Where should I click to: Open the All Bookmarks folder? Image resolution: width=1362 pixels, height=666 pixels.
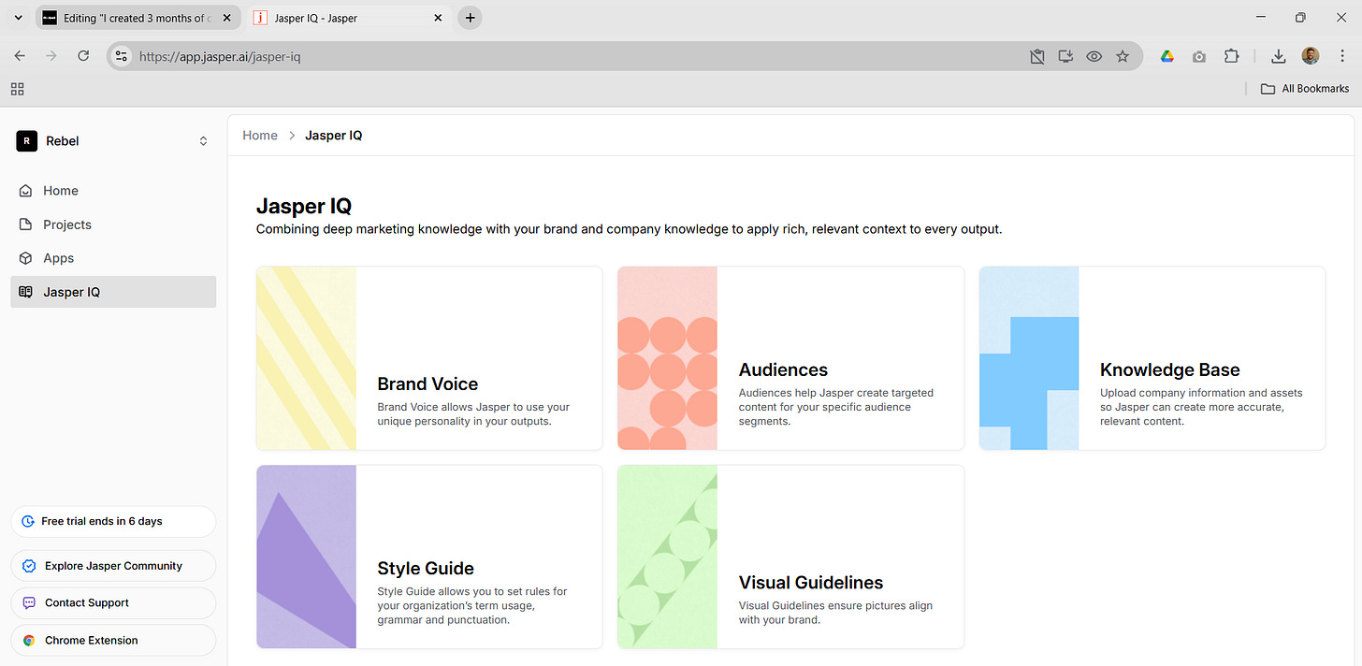click(1305, 89)
